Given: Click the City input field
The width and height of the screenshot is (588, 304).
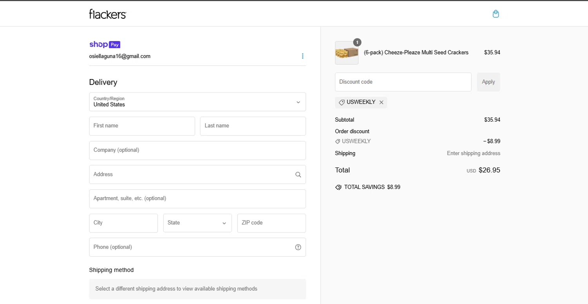Looking at the screenshot, I should [123, 223].
